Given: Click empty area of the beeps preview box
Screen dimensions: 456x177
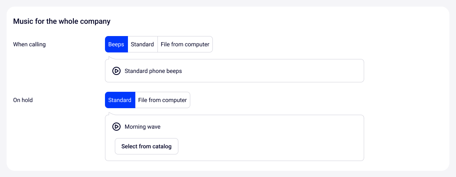Looking at the screenshot, I should (279, 71).
